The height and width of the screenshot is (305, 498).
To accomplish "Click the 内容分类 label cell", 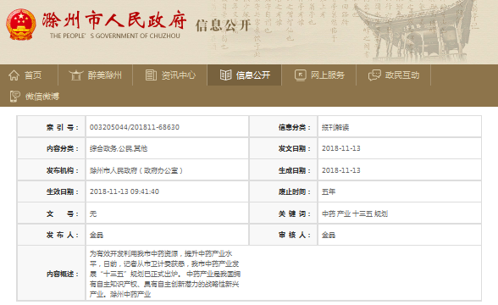I will (52, 148).
